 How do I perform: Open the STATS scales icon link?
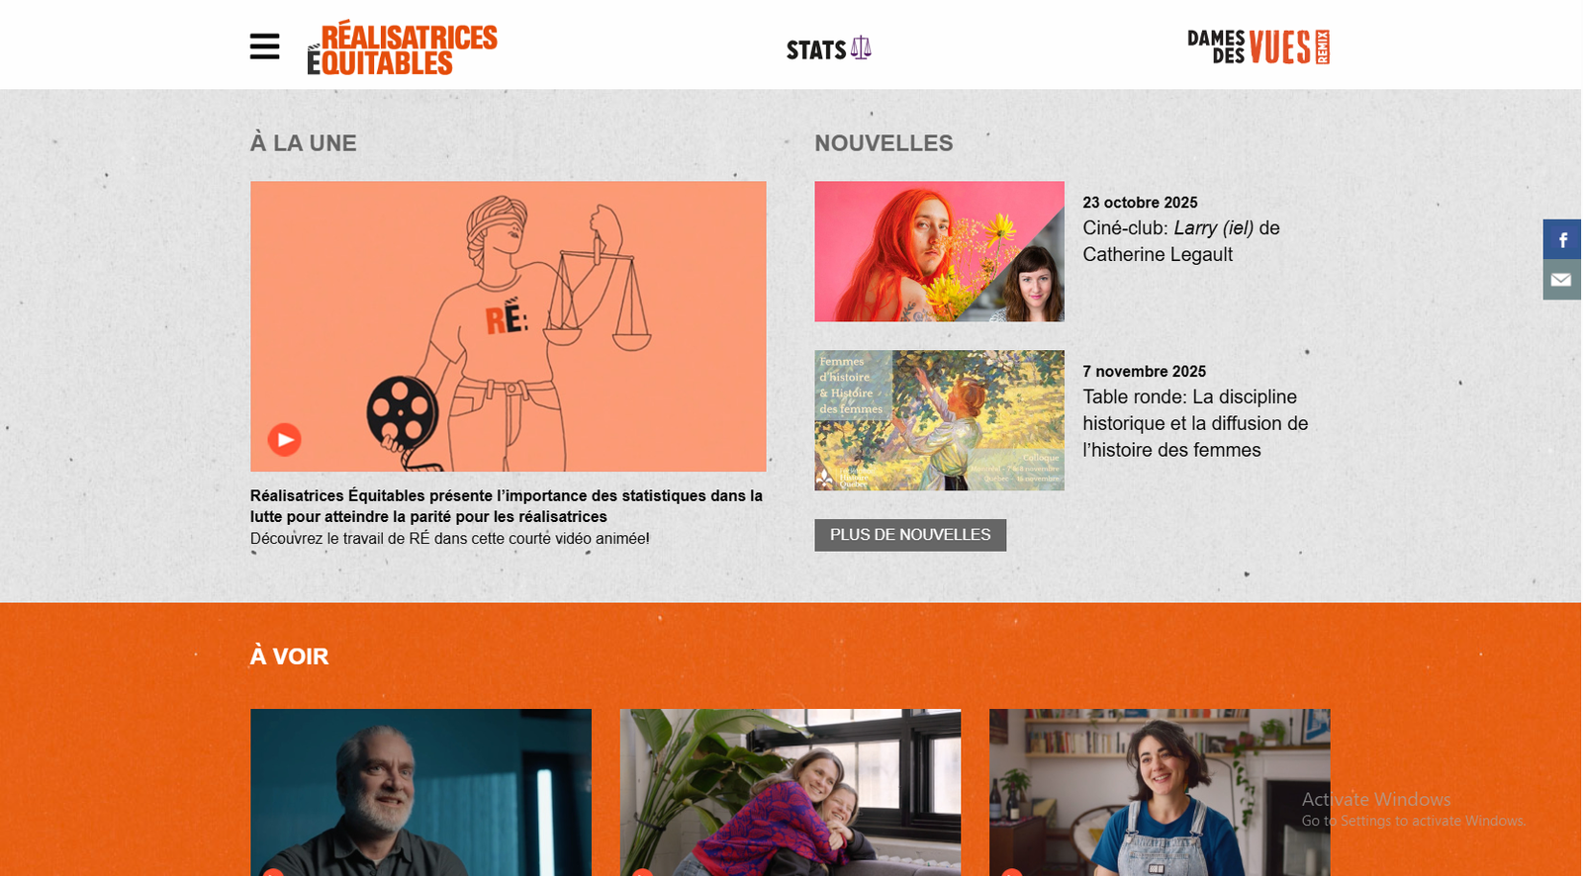828,48
